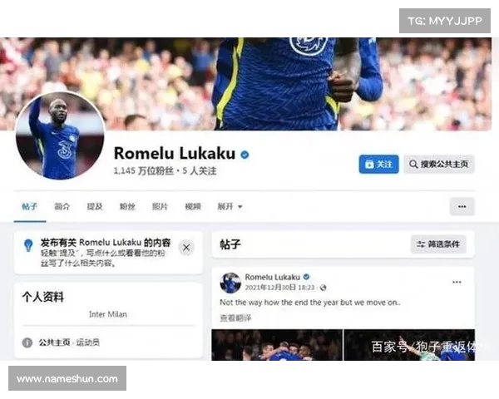
Task: Click 查看翻译 to translate the post
Action: click(x=235, y=318)
